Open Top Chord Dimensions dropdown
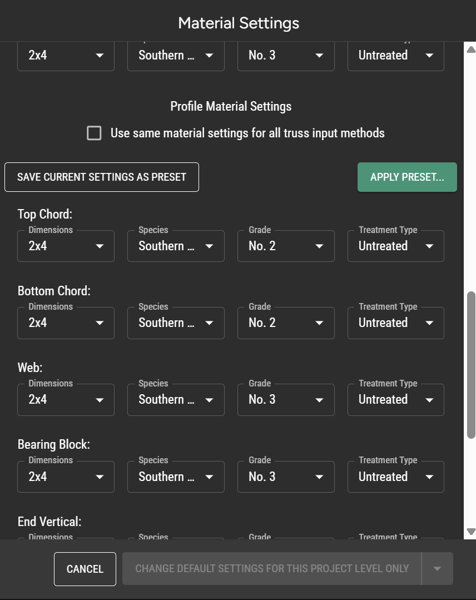 66,246
